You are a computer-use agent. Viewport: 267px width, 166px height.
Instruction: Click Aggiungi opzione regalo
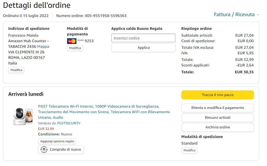click(x=57, y=141)
